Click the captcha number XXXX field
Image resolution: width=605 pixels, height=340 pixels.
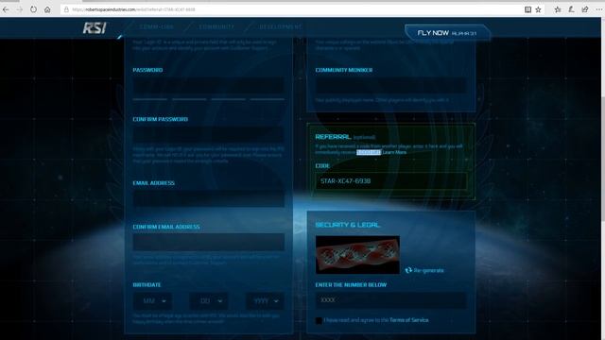coord(390,300)
